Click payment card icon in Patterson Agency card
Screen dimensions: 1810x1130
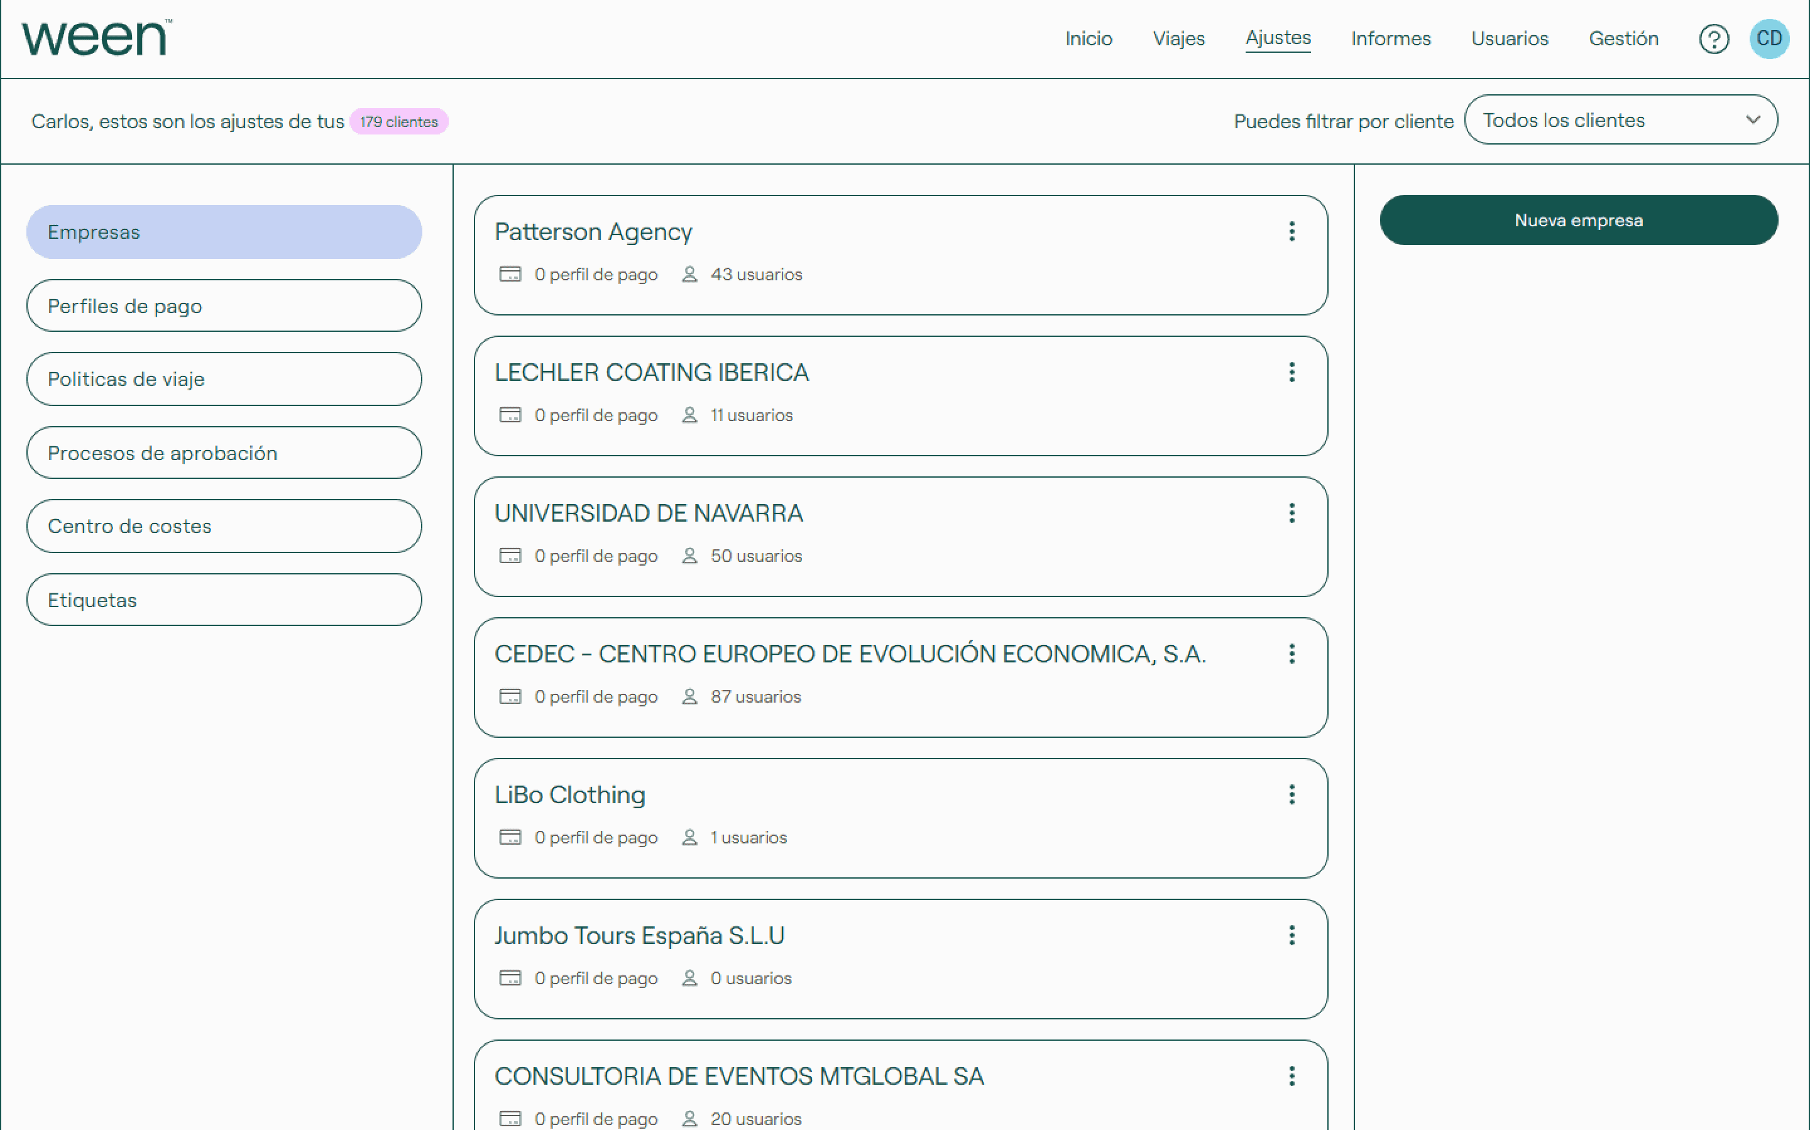[510, 274]
